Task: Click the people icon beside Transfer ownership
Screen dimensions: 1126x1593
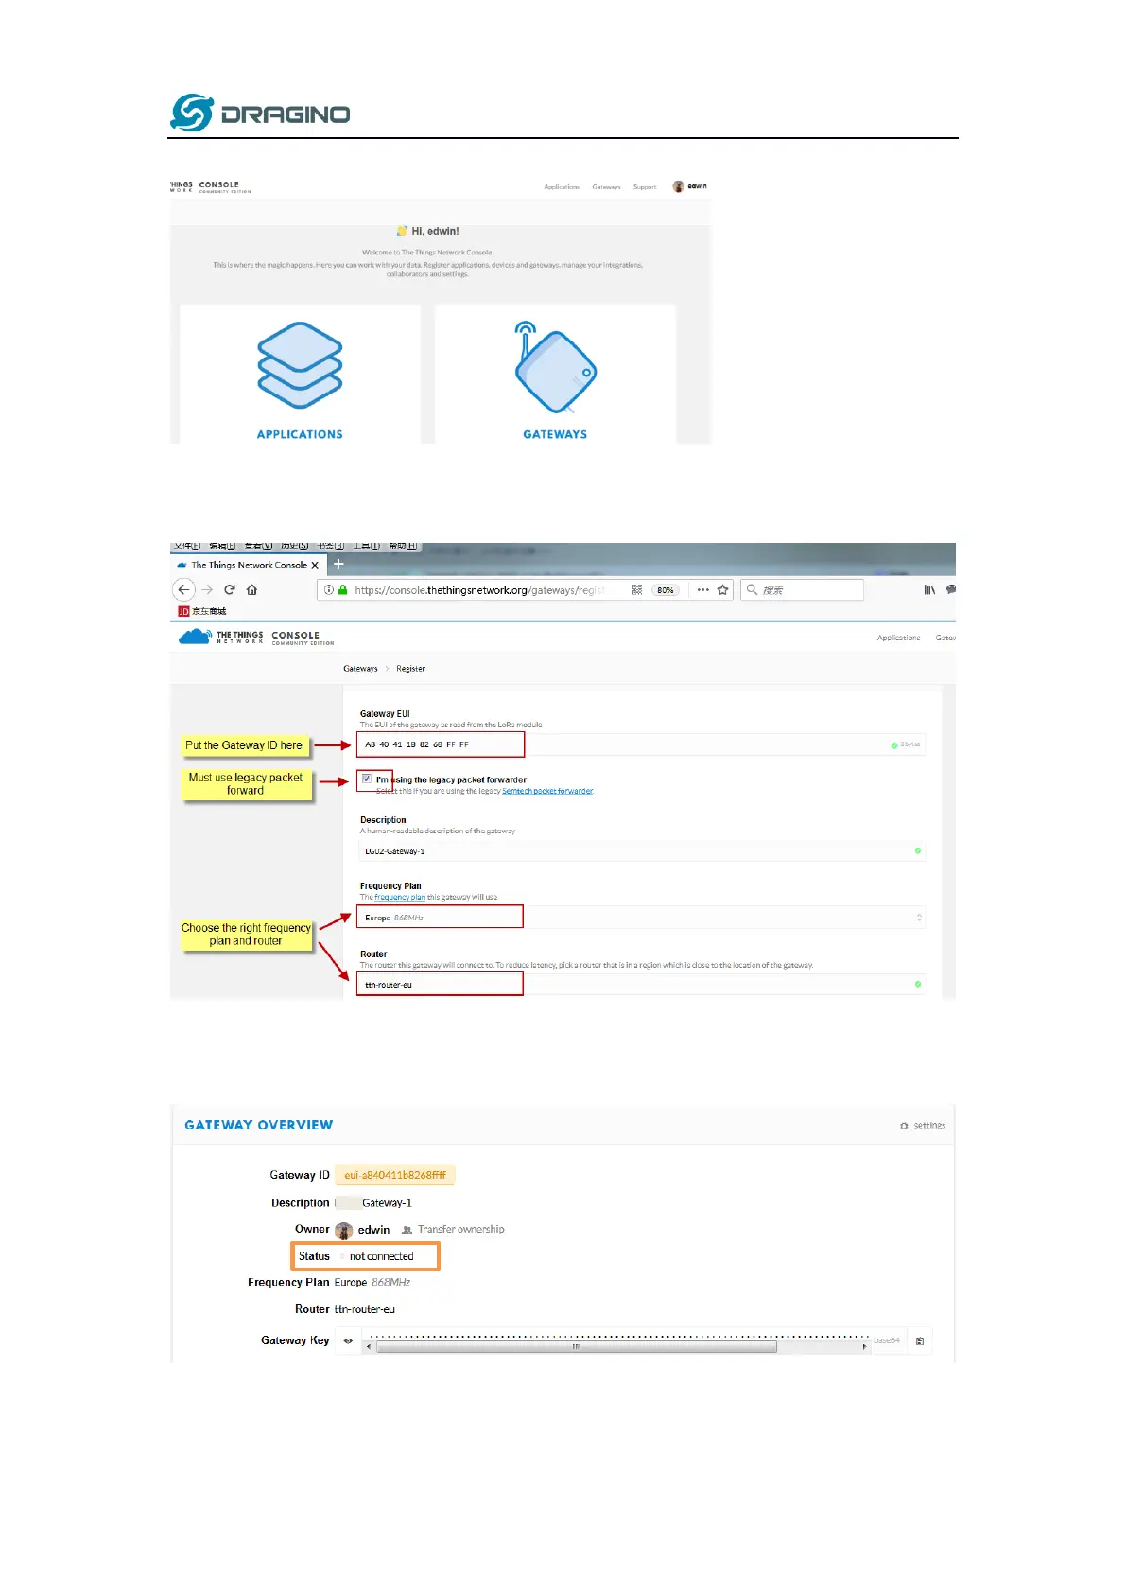Action: coord(407,1230)
